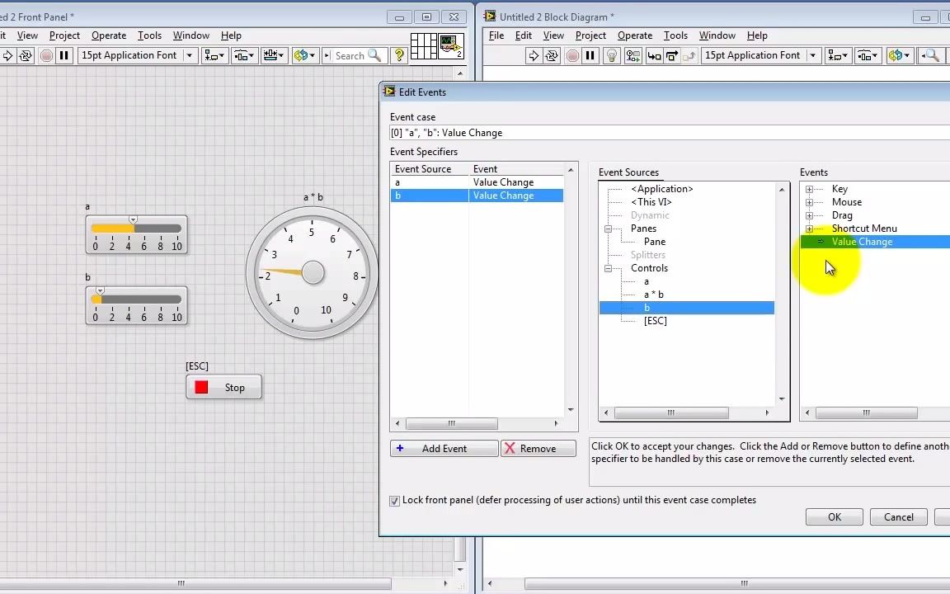Enable Highlight Execution on the block diagram

(611, 55)
